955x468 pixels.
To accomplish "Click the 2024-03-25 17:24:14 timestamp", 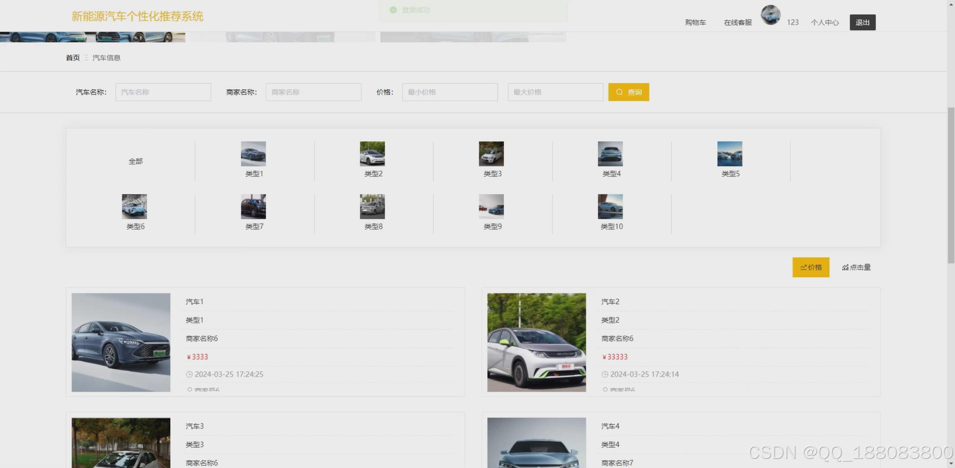I will click(x=644, y=374).
